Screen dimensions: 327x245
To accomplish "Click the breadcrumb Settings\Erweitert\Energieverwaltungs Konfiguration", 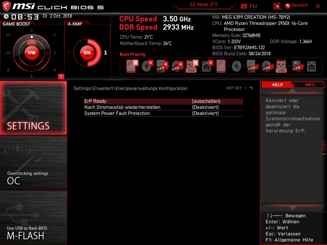I will point(130,88).
